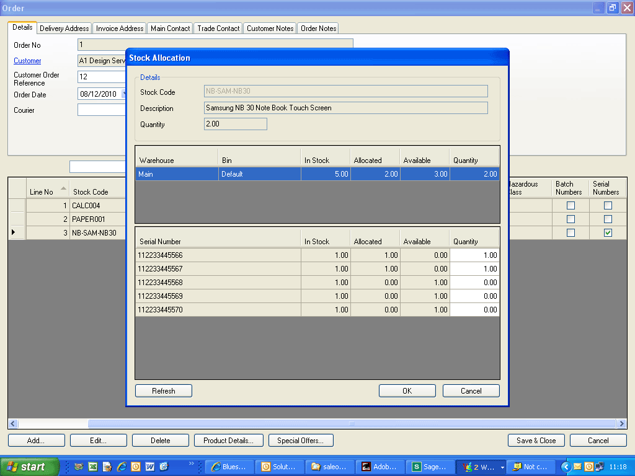Open the Windows Start menu
635x476 pixels.
(29, 467)
